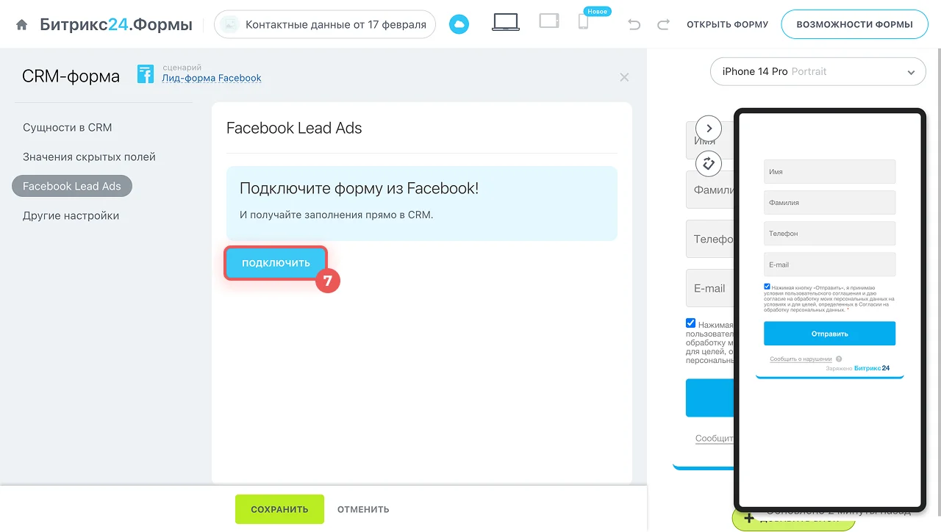
Task: Switch to mobile phone preview icon
Action: (583, 23)
